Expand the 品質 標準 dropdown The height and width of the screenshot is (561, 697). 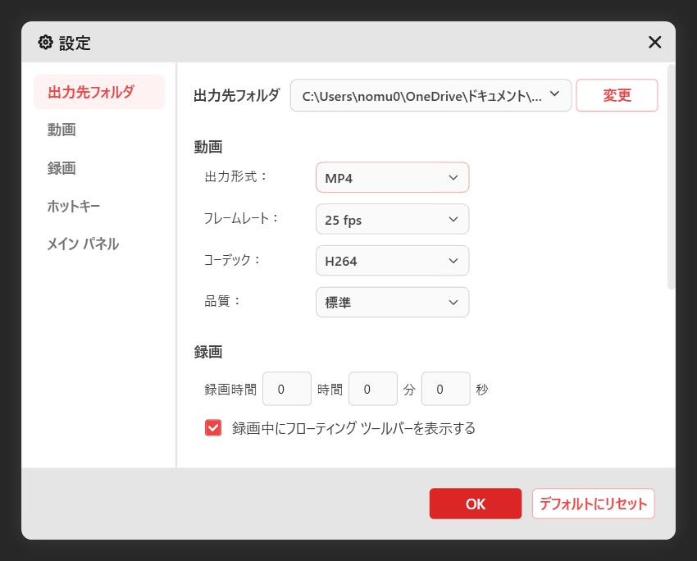[392, 303]
